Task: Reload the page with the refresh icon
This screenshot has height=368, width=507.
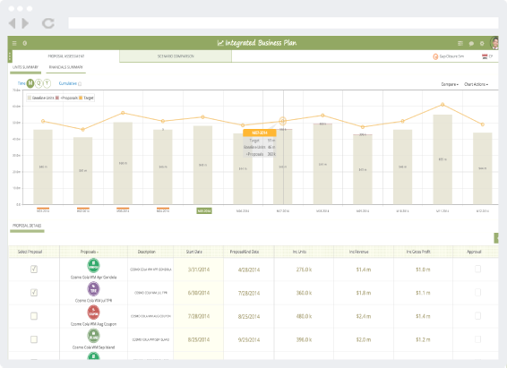Action: click(48, 23)
